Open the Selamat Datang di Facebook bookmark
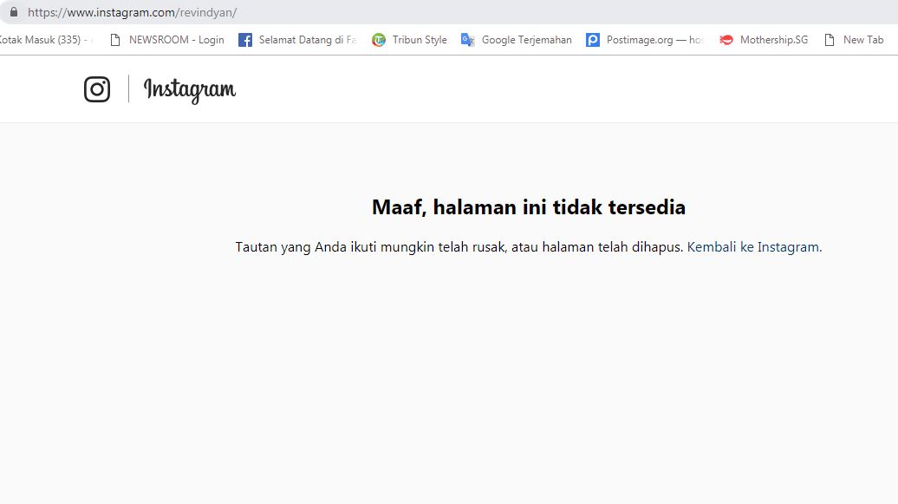This screenshot has width=898, height=504. 297,40
